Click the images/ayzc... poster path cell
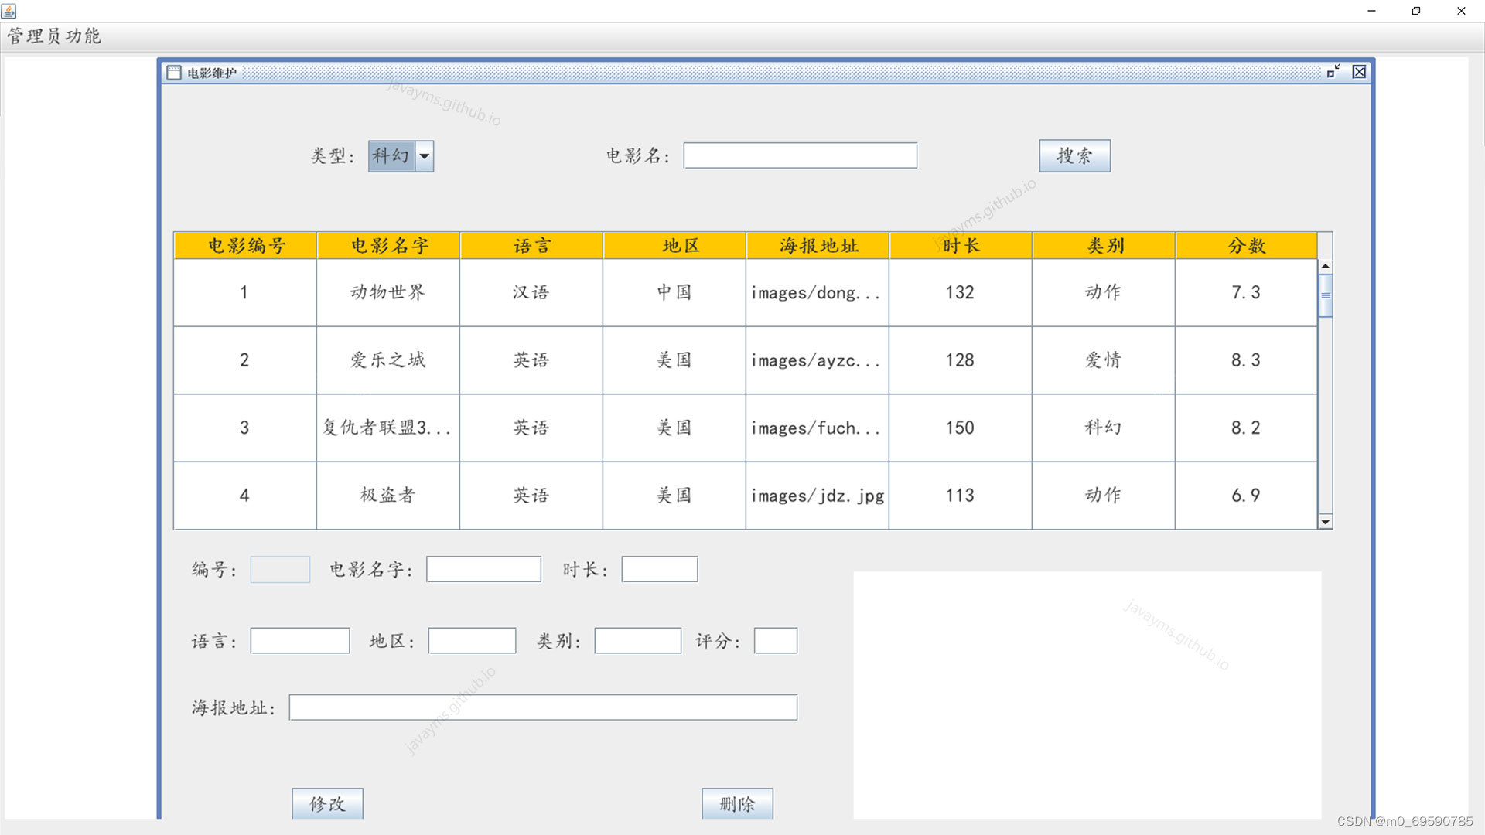 pyautogui.click(x=817, y=360)
